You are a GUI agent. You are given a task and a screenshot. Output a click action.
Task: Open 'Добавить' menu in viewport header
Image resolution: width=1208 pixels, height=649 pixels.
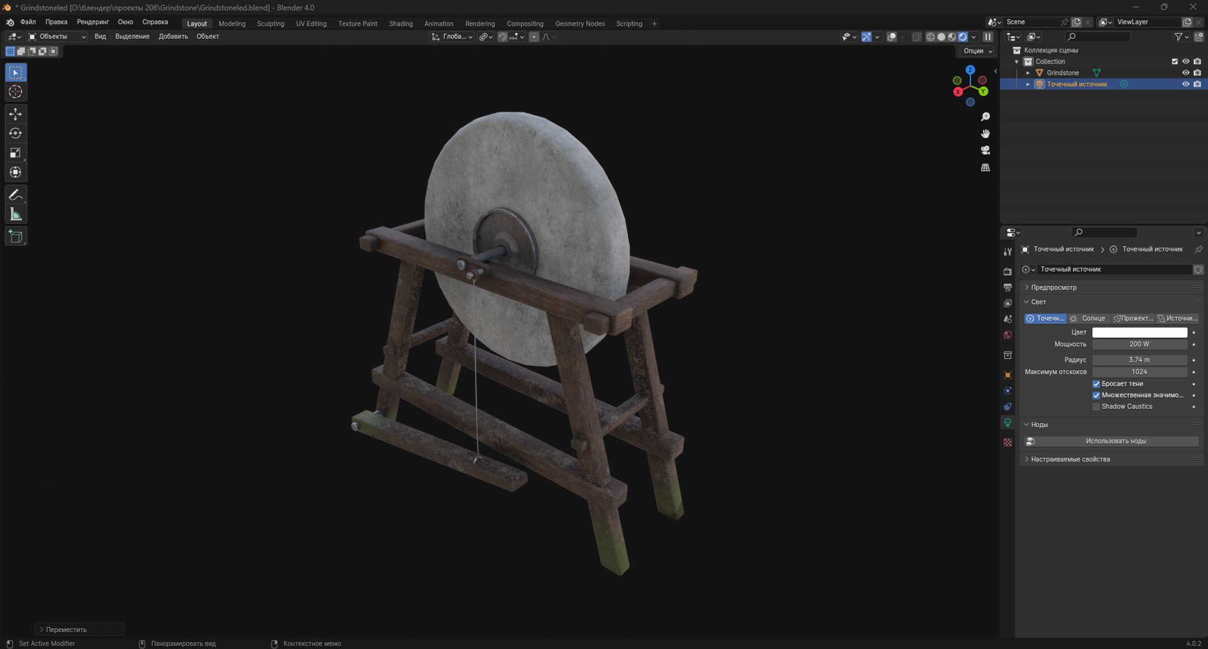point(173,36)
